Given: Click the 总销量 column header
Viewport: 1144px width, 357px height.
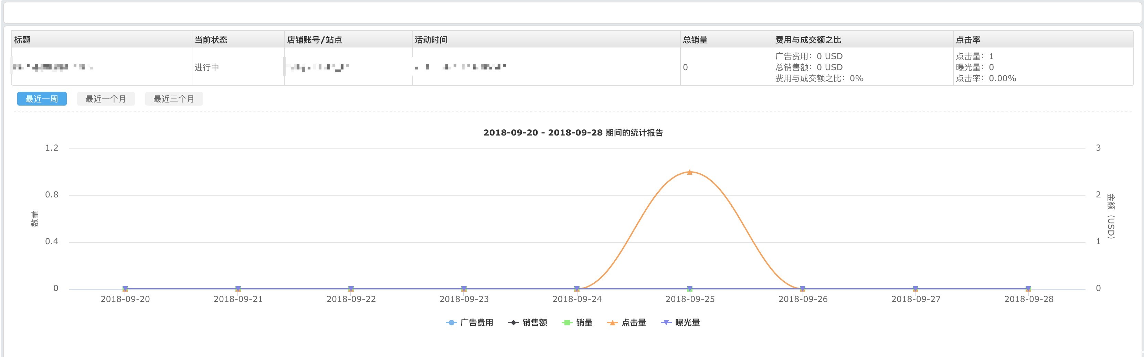Looking at the screenshot, I should (695, 40).
